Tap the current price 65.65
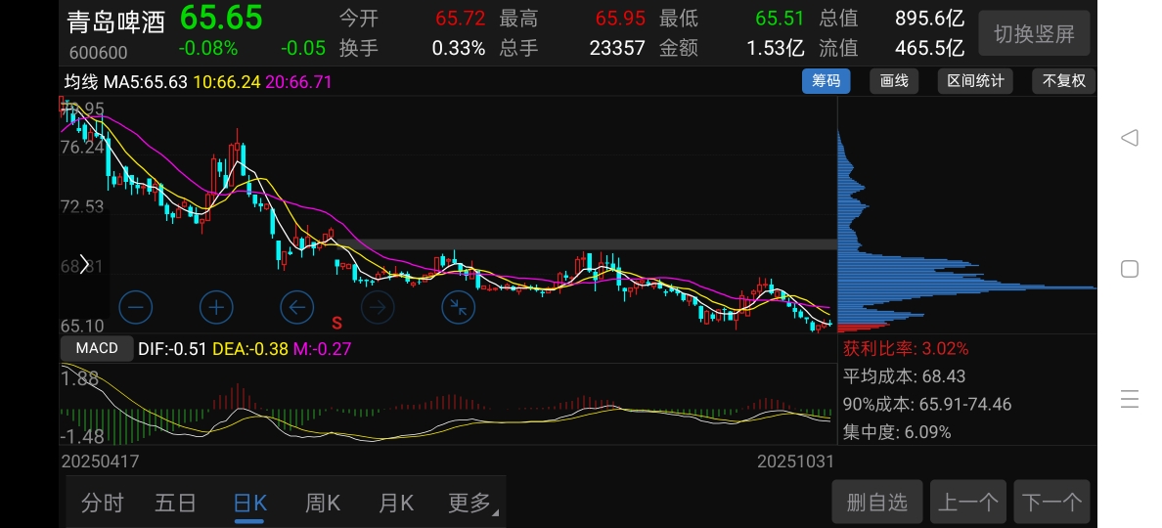Screen dimensions: 1162x528 (x=221, y=18)
